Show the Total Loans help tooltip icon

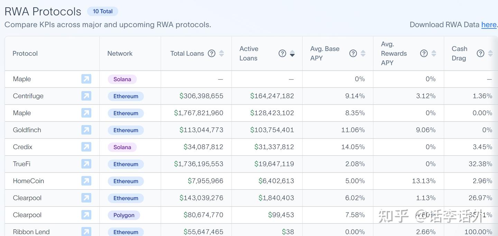[x=211, y=53]
